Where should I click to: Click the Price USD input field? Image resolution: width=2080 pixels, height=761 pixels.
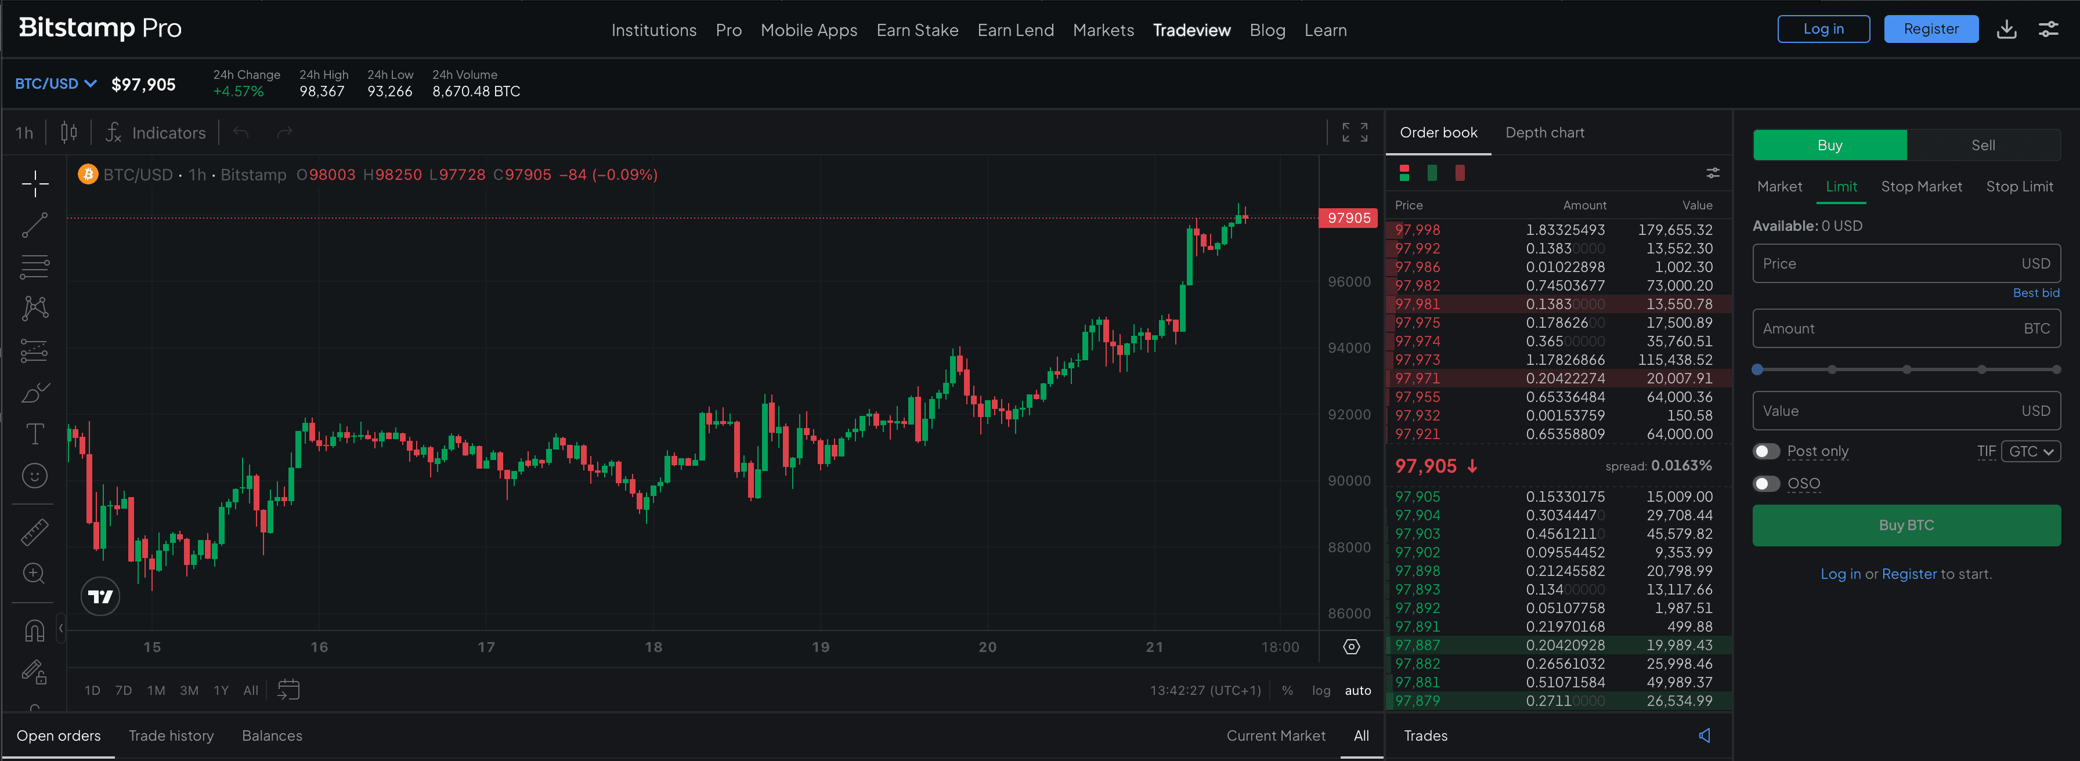(1890, 264)
